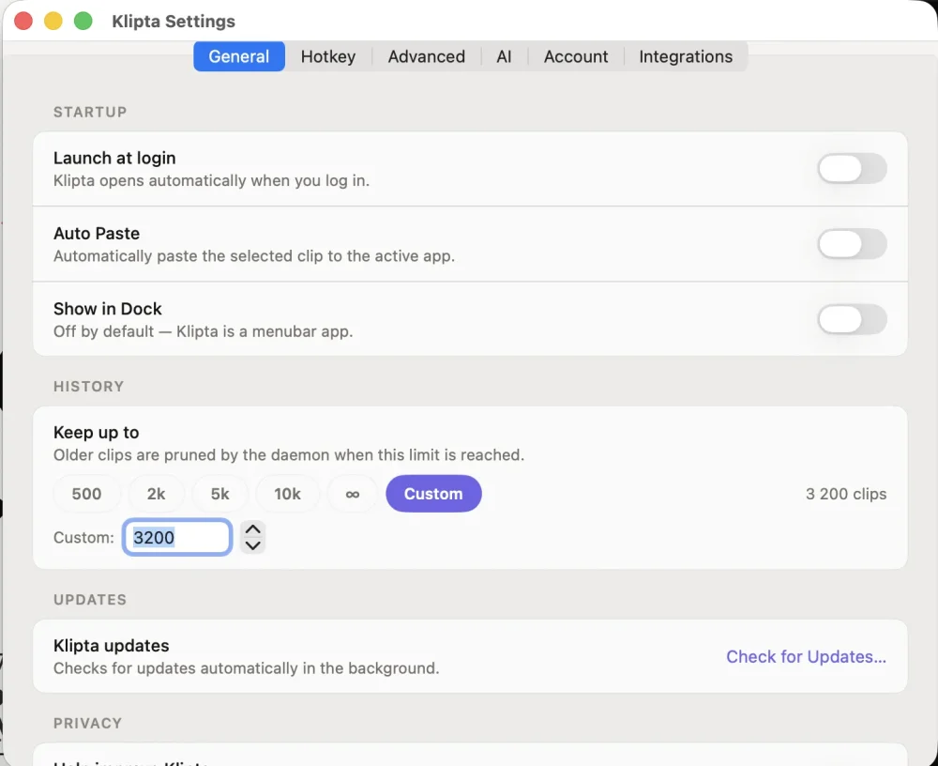Click the 'Klipta updates' heading

112,646
